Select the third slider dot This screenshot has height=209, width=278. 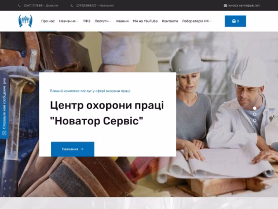coord(255,120)
